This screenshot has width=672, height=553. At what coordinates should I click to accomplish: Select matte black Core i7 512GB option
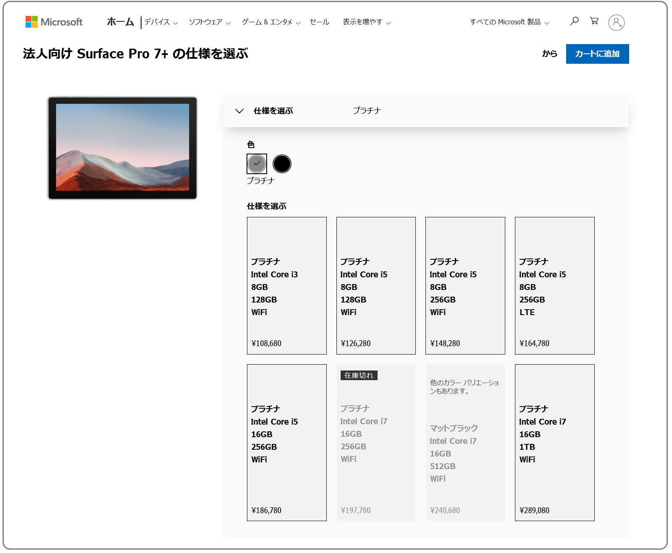[x=465, y=443]
